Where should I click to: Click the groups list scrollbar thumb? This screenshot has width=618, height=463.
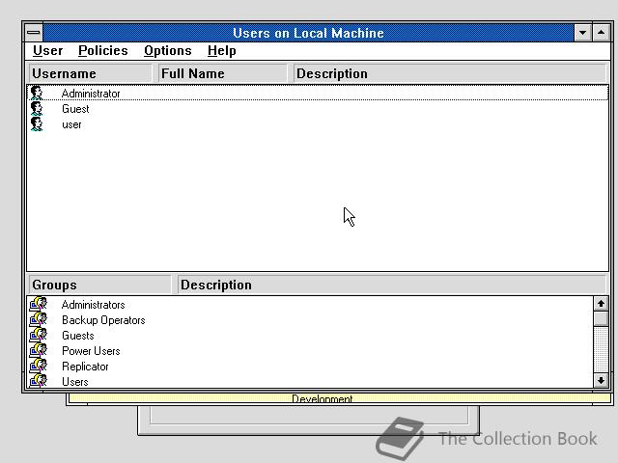601,318
